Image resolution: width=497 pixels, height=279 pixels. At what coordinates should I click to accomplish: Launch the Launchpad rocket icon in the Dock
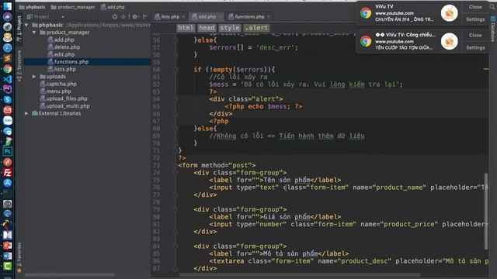tap(7, 27)
